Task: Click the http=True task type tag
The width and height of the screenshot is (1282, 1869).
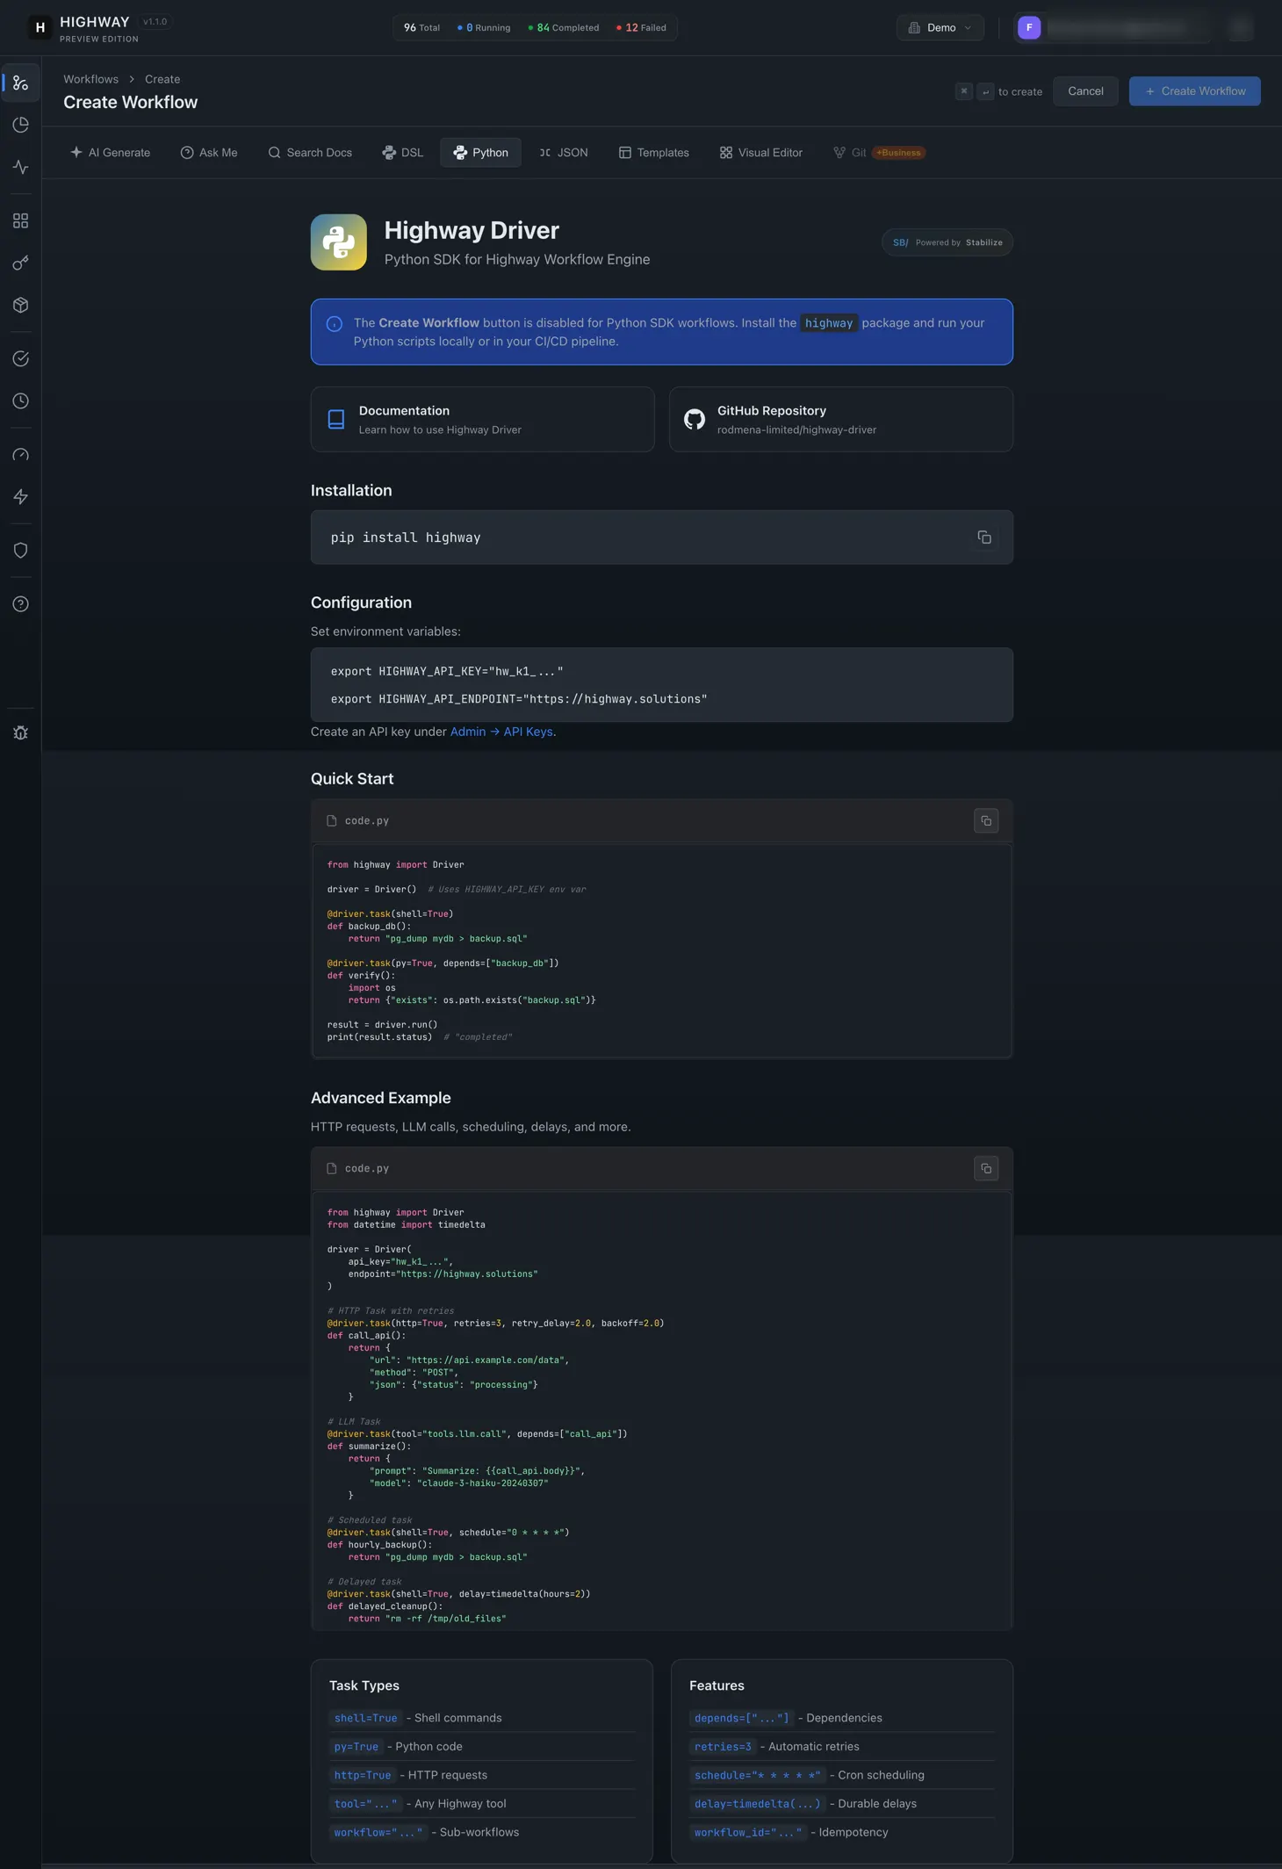Action: pyautogui.click(x=362, y=1775)
